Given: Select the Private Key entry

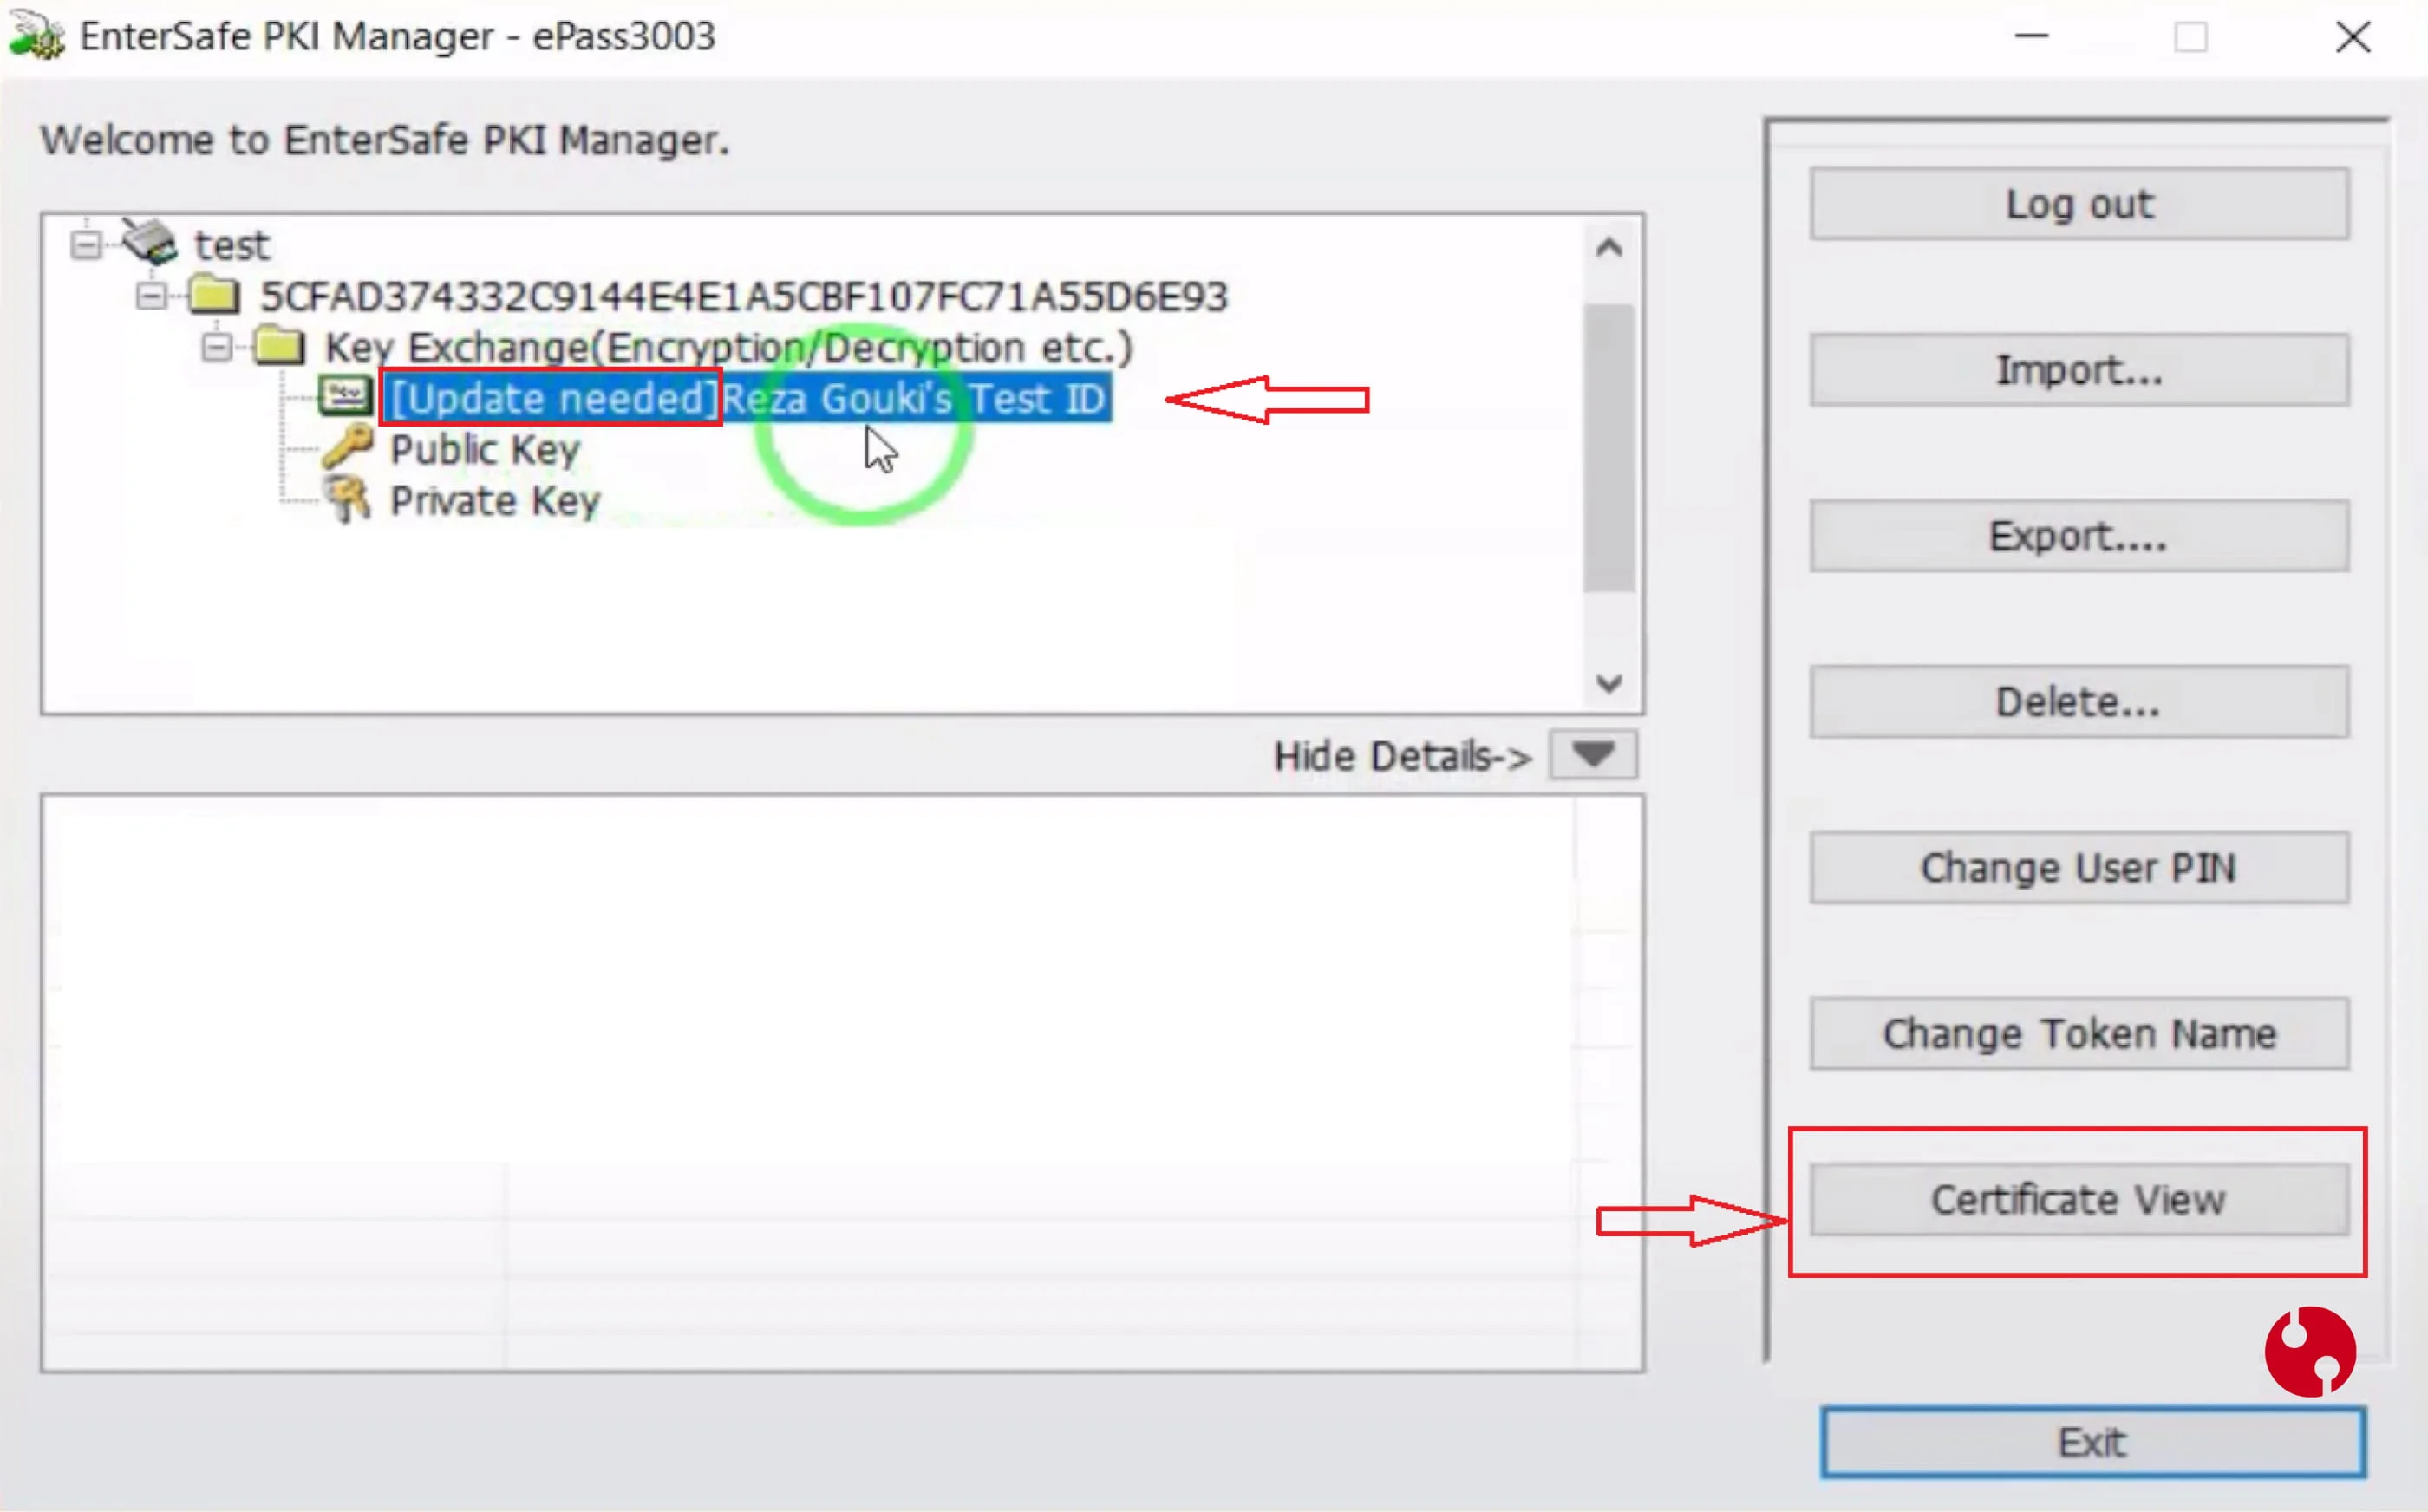Looking at the screenshot, I should (495, 501).
